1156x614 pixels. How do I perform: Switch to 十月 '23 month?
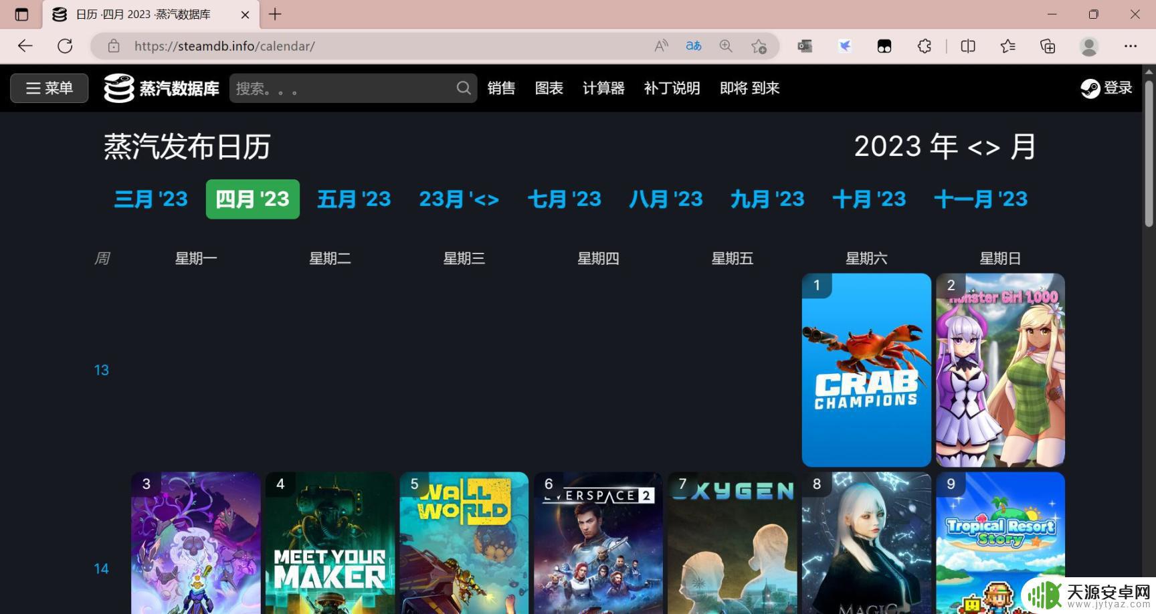coord(870,199)
